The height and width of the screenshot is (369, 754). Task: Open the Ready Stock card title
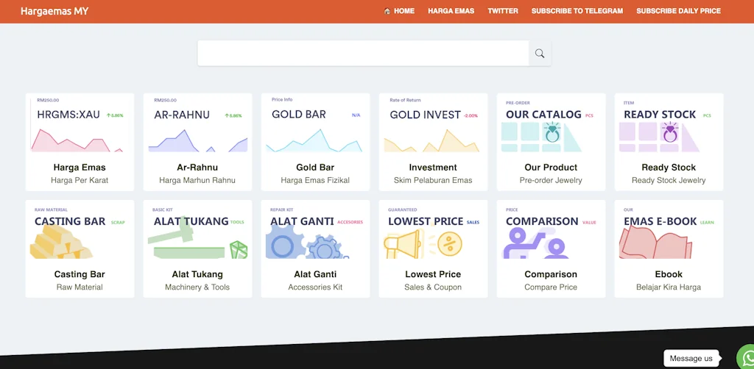point(669,168)
